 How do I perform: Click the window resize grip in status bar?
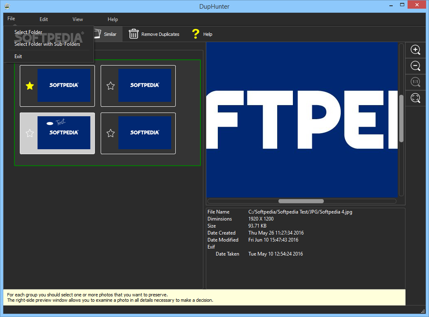pyautogui.click(x=423, y=311)
